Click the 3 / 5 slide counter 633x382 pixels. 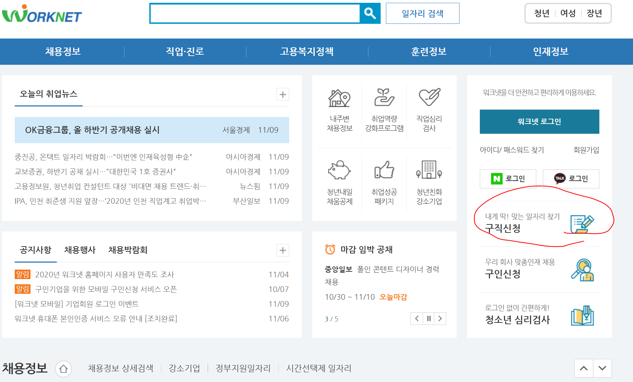click(331, 319)
